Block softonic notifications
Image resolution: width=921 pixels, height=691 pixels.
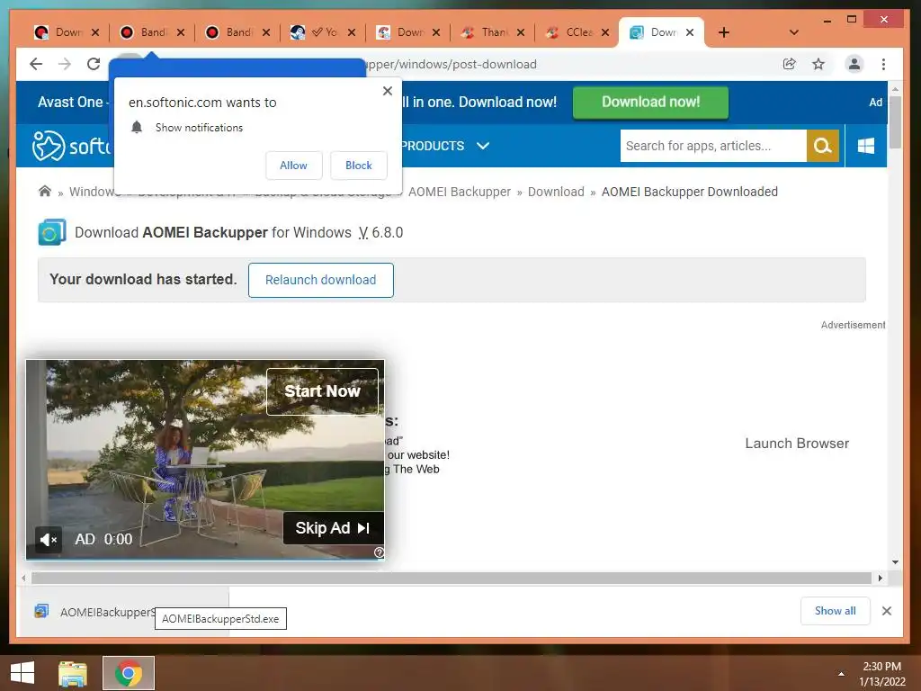tap(358, 166)
